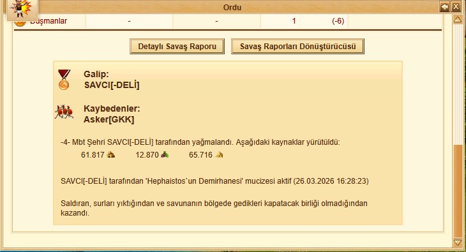Click the winner medal icon
This screenshot has height=252, width=466.
(64, 80)
